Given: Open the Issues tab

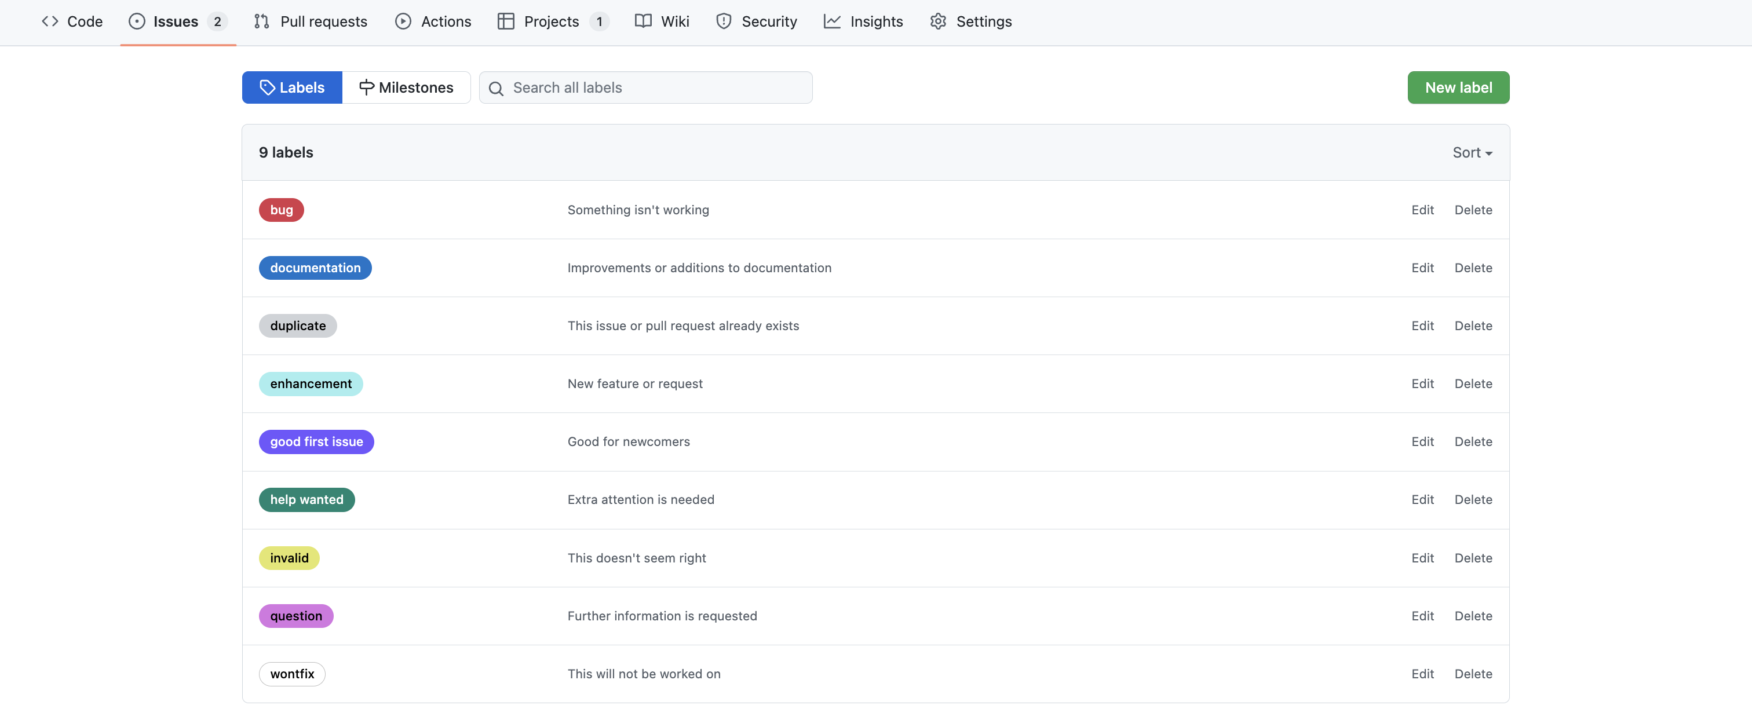Looking at the screenshot, I should (x=176, y=21).
